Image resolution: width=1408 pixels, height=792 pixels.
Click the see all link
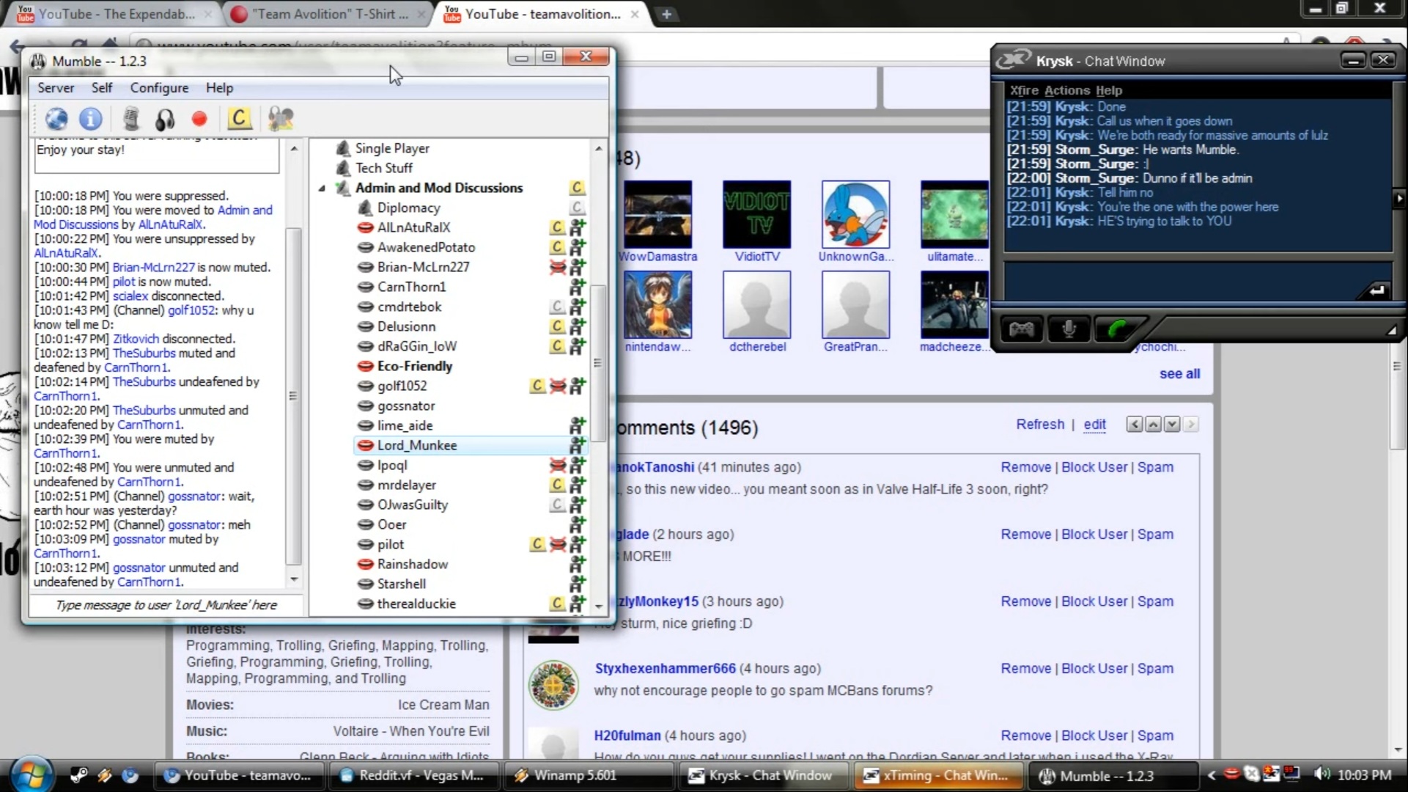tap(1179, 374)
